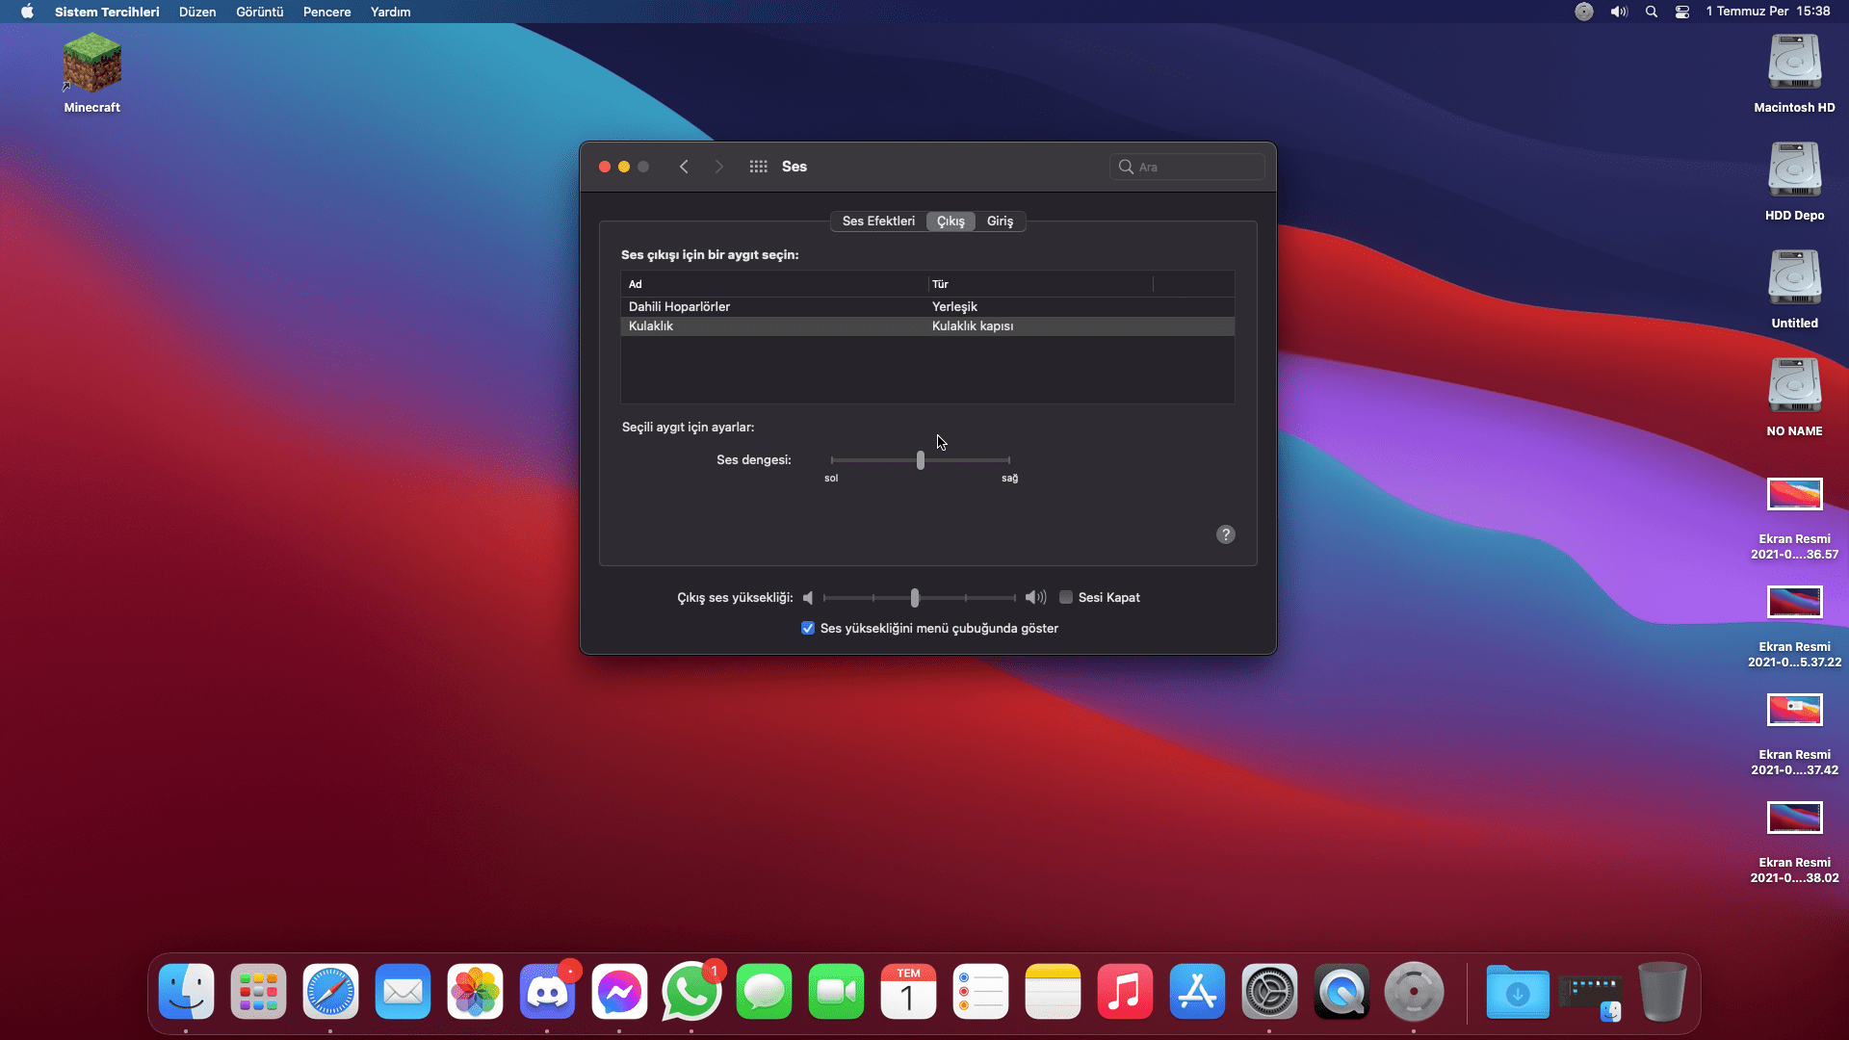
Task: Switch to the Ses Efektleri tab
Action: [878, 221]
